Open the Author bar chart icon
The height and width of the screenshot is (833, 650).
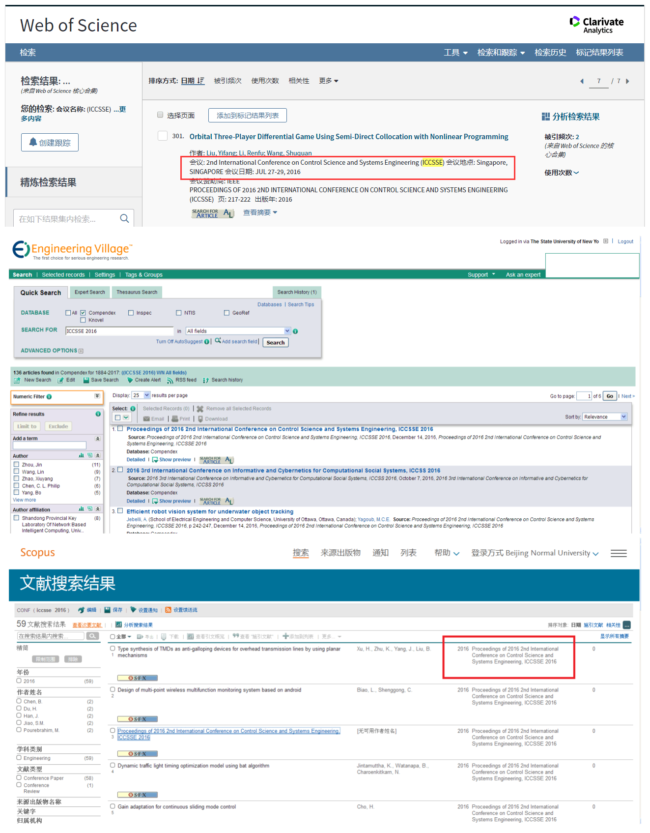pos(82,455)
